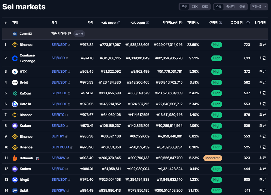Select the 모두 filter option
The width and height of the screenshot is (271, 195).
(x=184, y=7)
